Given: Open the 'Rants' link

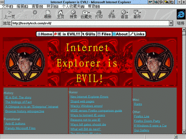Looking at the screenshot, I should click(138, 104).
